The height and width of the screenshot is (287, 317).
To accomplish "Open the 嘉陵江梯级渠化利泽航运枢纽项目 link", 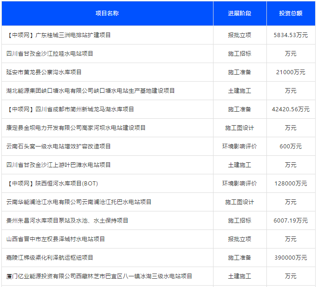I will click(50, 258).
